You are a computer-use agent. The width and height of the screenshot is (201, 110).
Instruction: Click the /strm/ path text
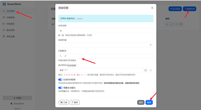(80, 19)
